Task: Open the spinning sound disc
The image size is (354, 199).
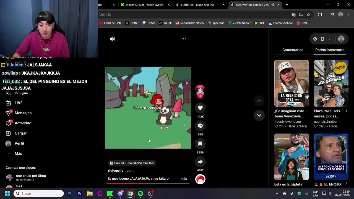Action: pos(200,179)
